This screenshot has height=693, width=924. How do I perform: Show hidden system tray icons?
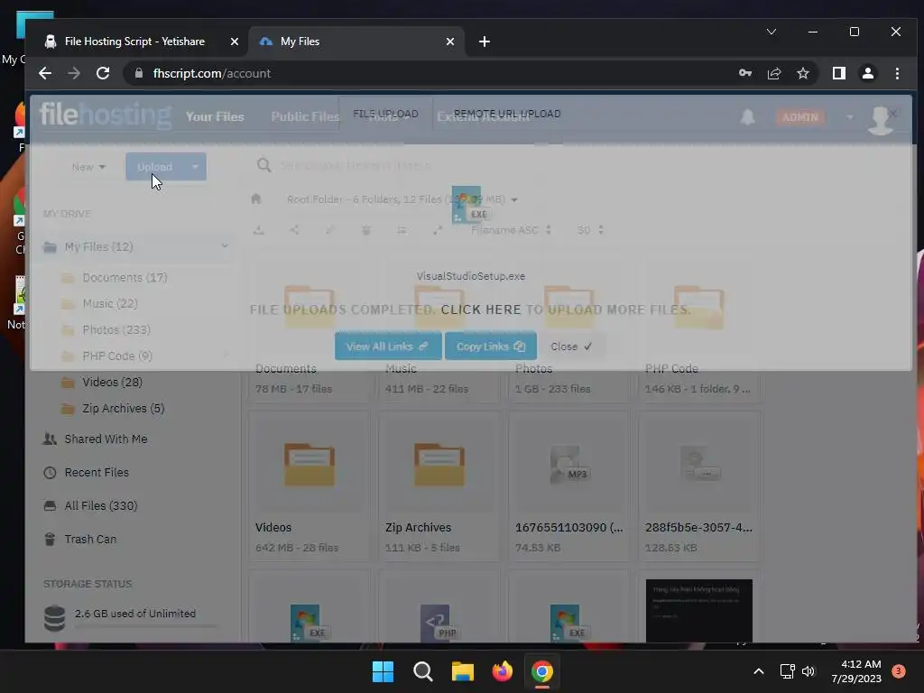759,671
